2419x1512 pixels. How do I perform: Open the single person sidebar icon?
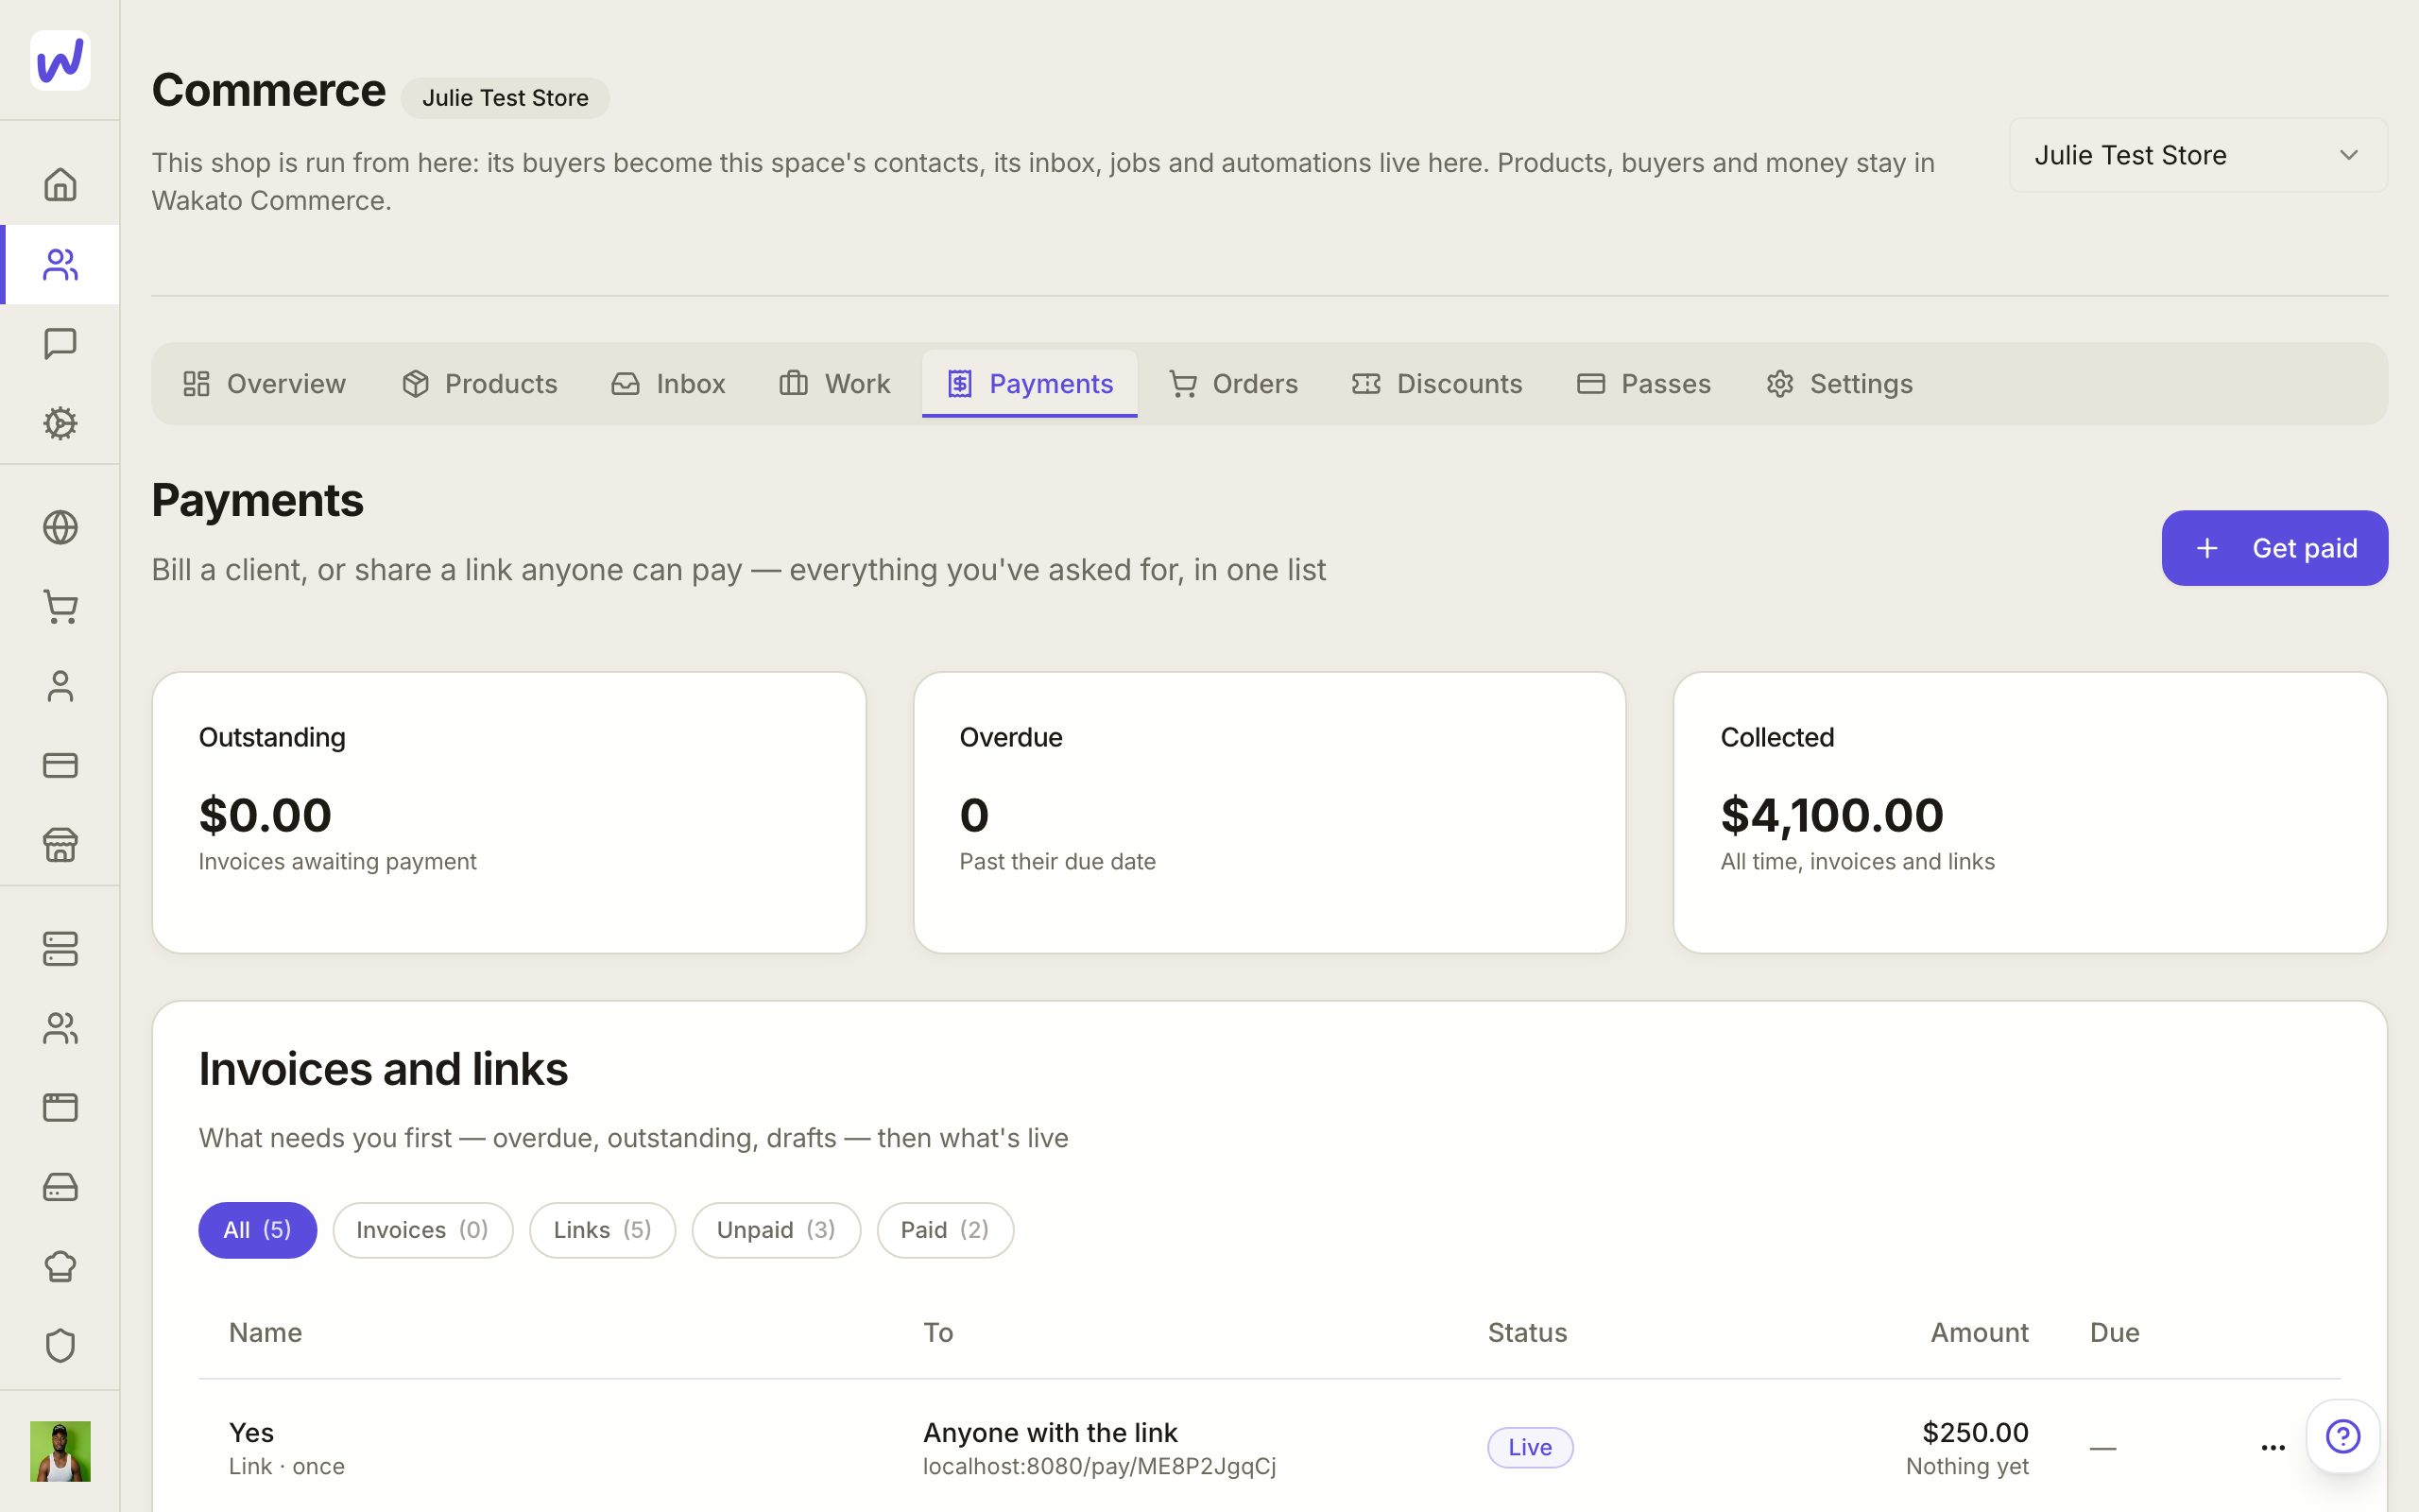[60, 686]
